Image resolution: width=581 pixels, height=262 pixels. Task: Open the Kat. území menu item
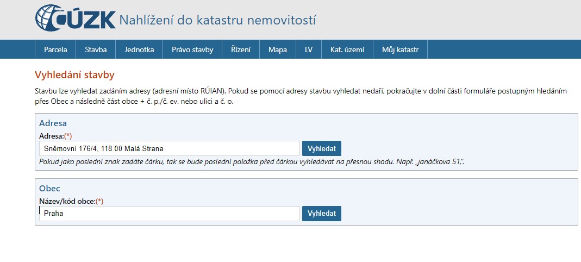347,49
